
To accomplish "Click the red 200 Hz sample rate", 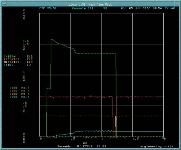I will pos(19,91).
